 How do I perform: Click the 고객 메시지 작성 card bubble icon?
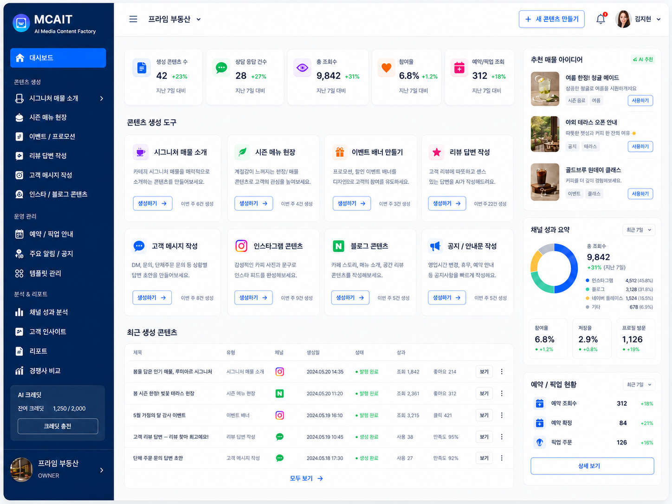(139, 246)
